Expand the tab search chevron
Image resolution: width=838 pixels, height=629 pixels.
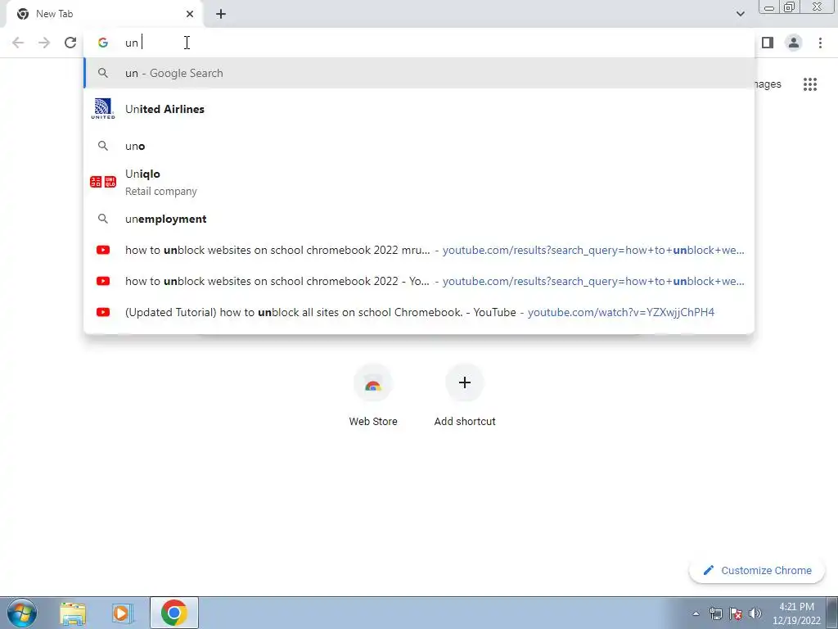(740, 14)
